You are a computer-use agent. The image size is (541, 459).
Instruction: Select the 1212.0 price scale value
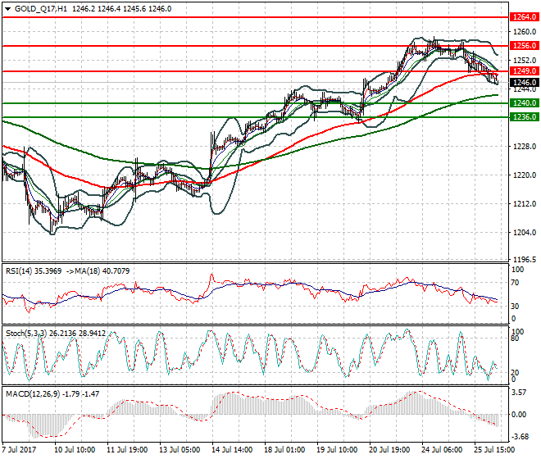[x=525, y=204]
